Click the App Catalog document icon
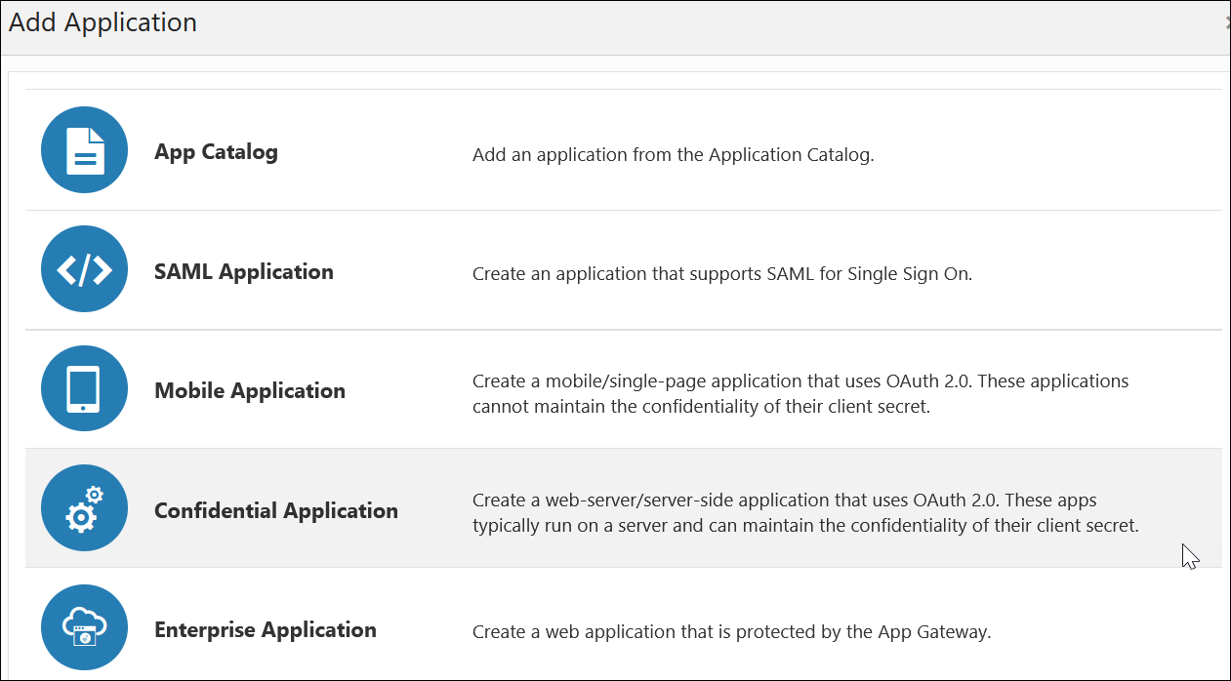 click(x=84, y=149)
